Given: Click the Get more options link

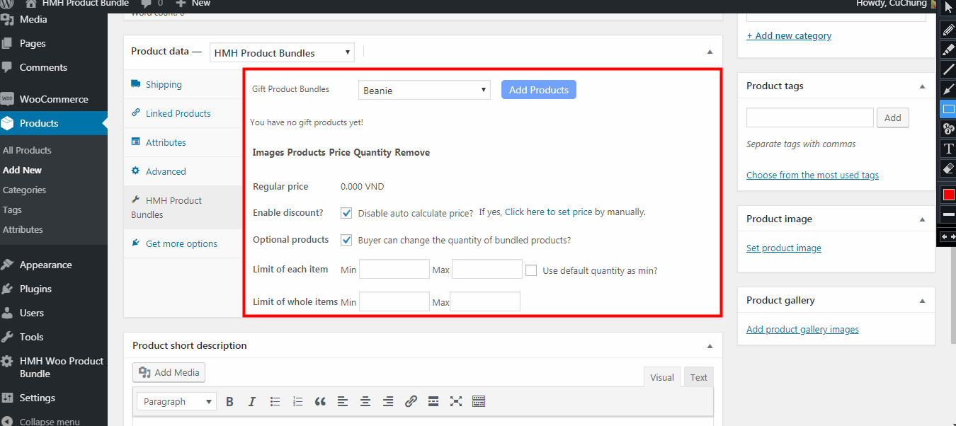Looking at the screenshot, I should (181, 243).
